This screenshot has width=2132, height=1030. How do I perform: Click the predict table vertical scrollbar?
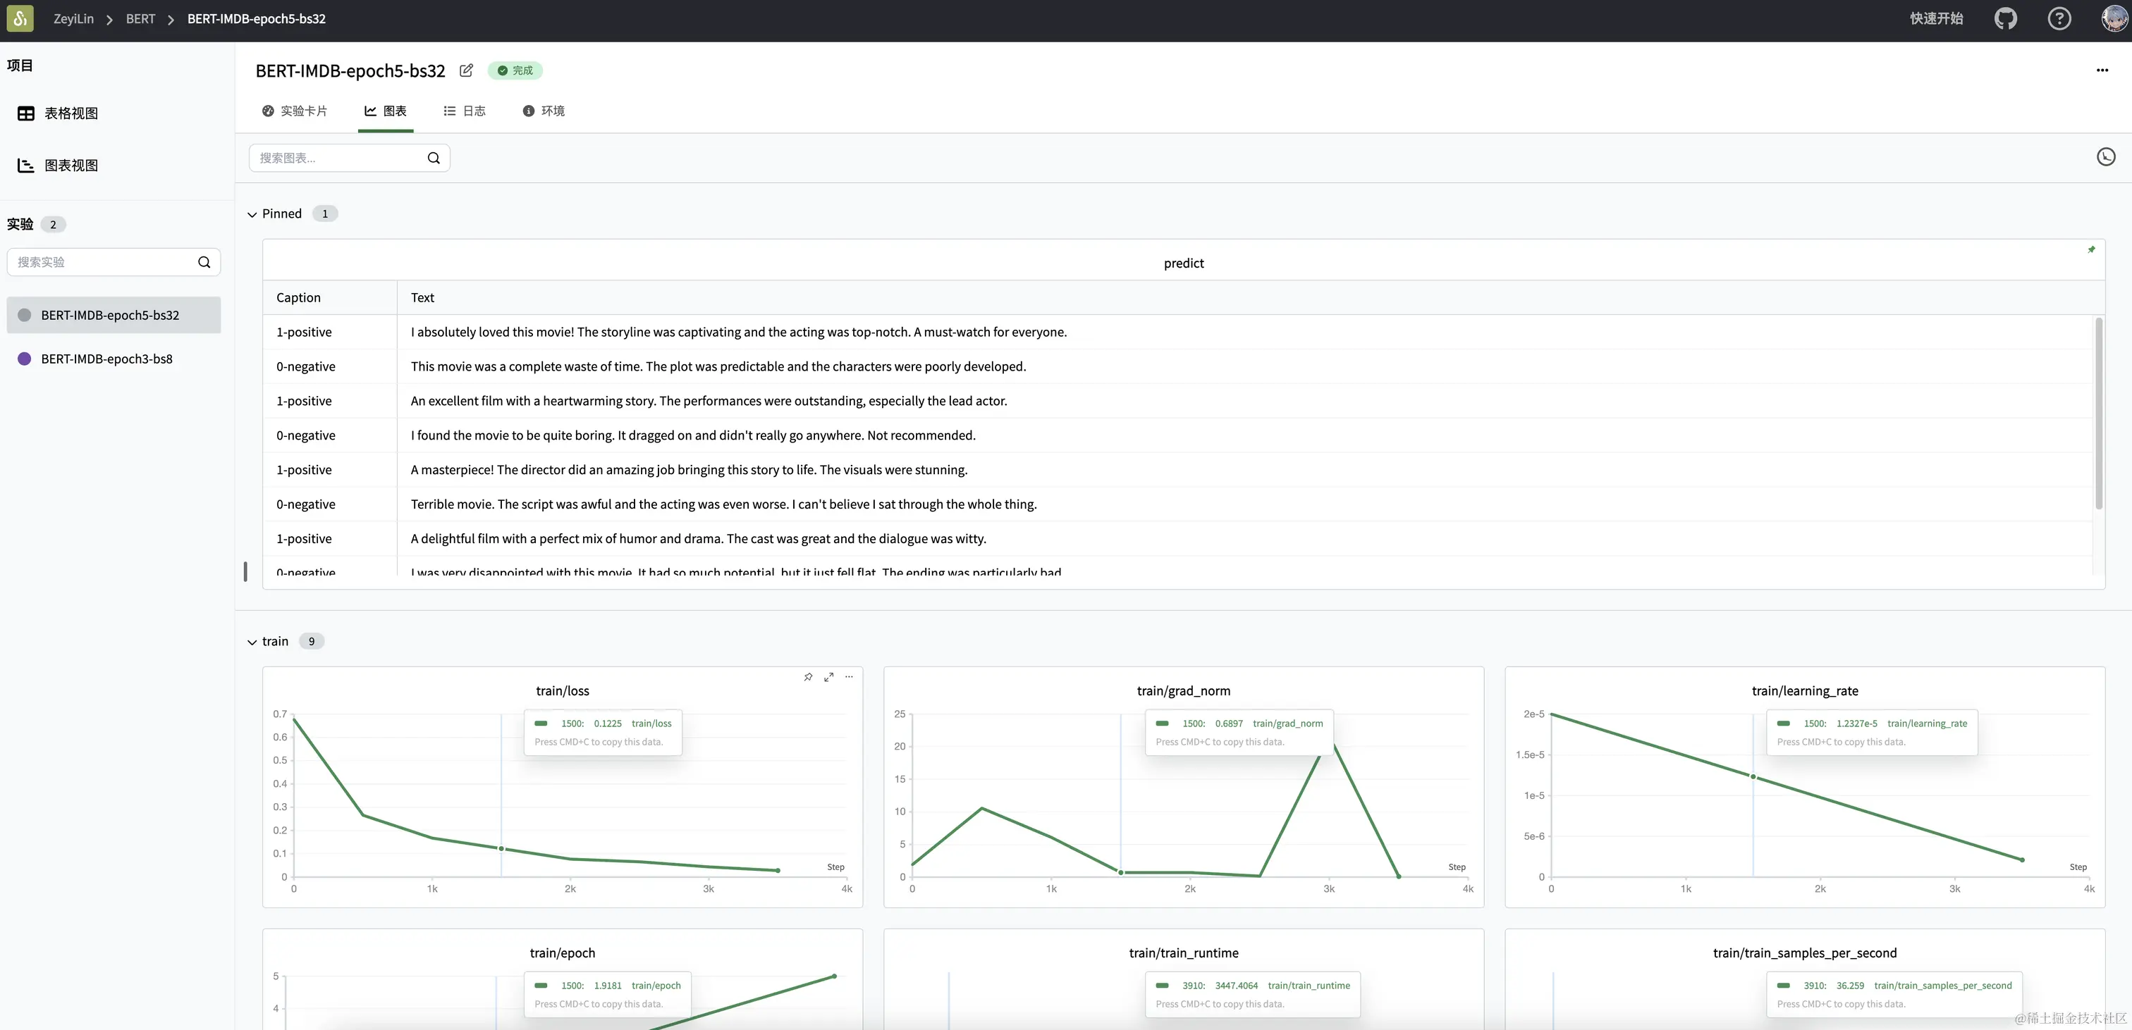2098,414
